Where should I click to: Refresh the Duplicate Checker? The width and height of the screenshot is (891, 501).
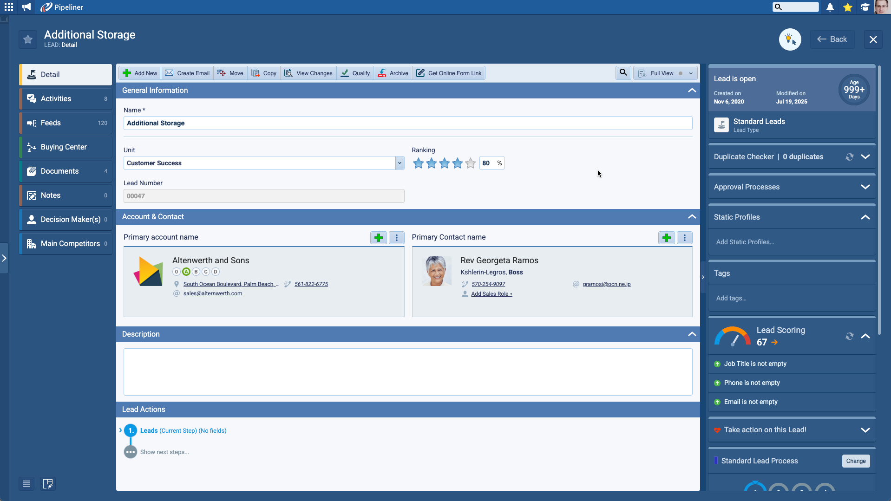[849, 157]
